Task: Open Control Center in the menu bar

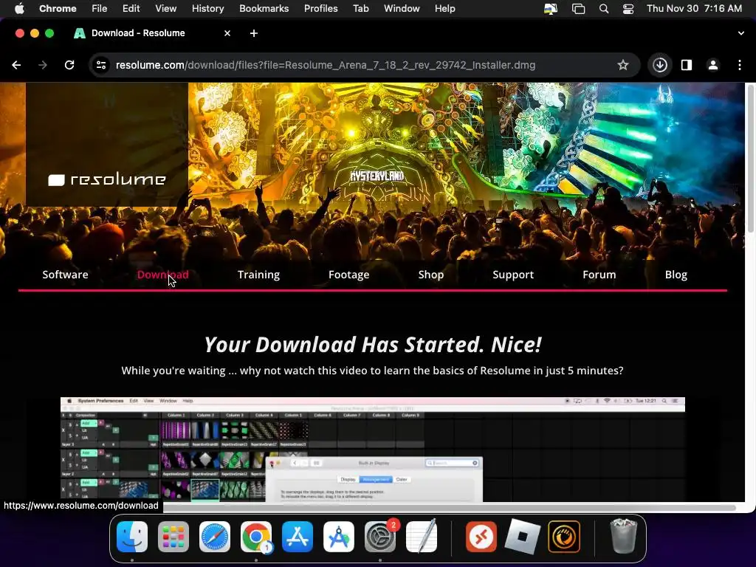Action: point(628,9)
